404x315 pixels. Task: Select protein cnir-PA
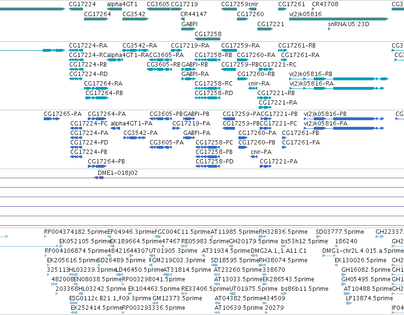pos(254,157)
